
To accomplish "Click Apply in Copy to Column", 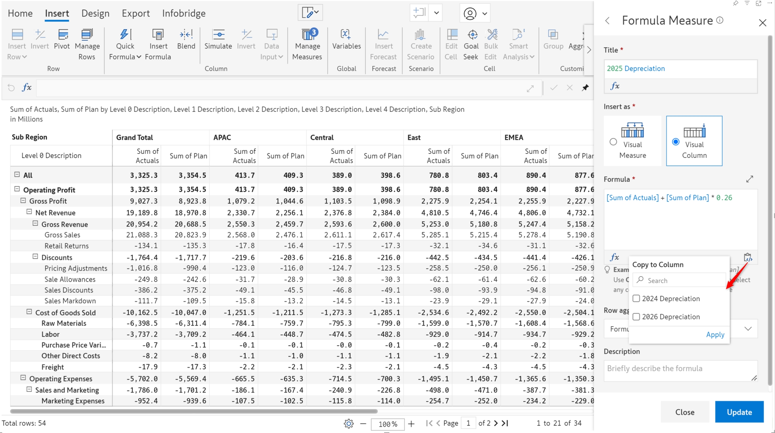I will pyautogui.click(x=715, y=334).
